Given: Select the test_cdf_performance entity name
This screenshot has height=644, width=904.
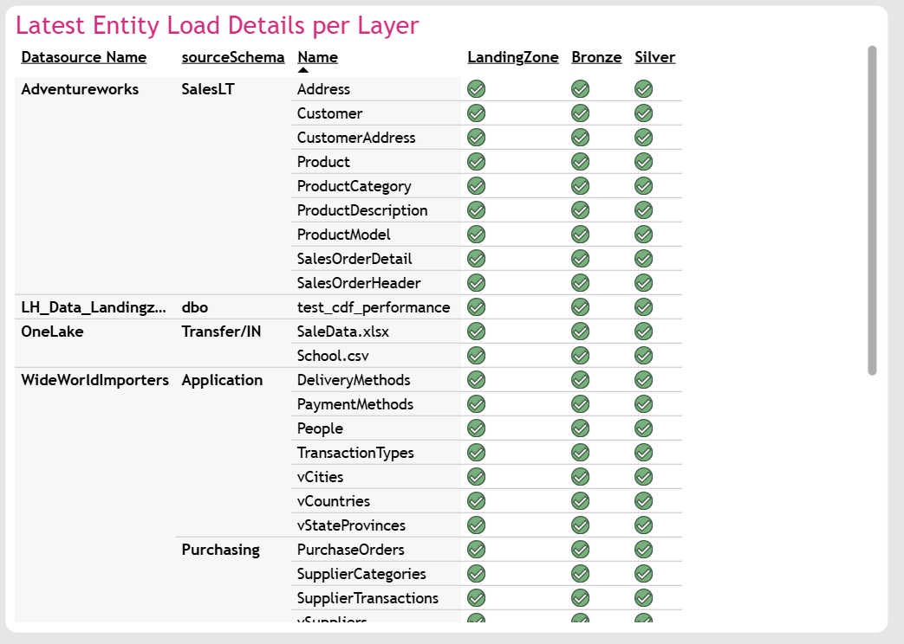Looking at the screenshot, I should 374,307.
